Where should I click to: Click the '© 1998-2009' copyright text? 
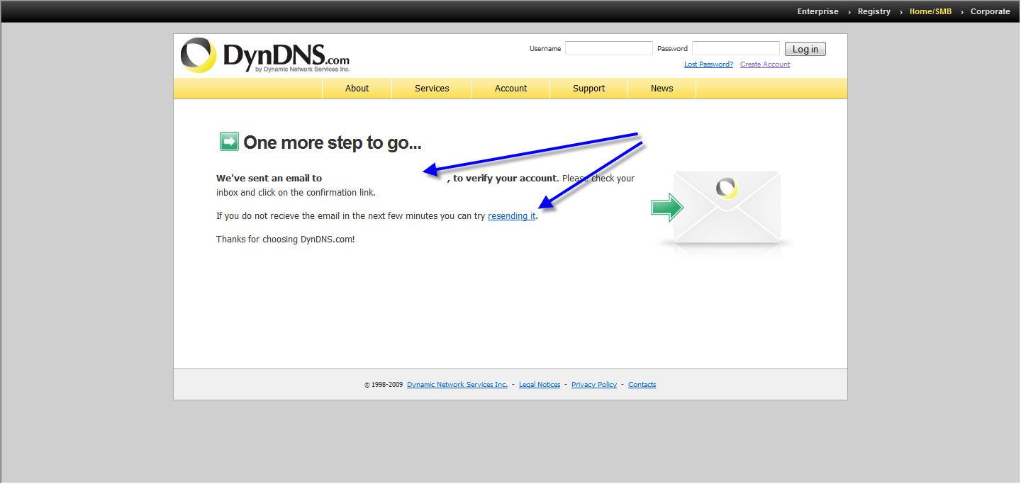pos(384,385)
